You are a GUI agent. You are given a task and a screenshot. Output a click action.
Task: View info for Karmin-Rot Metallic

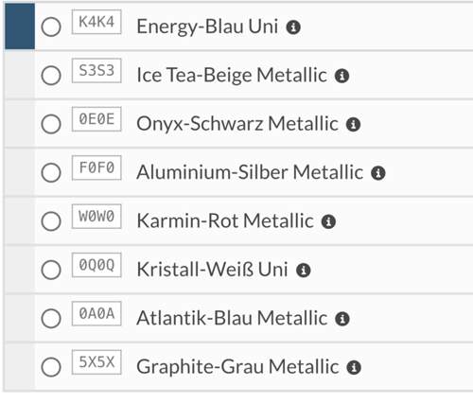tap(328, 221)
